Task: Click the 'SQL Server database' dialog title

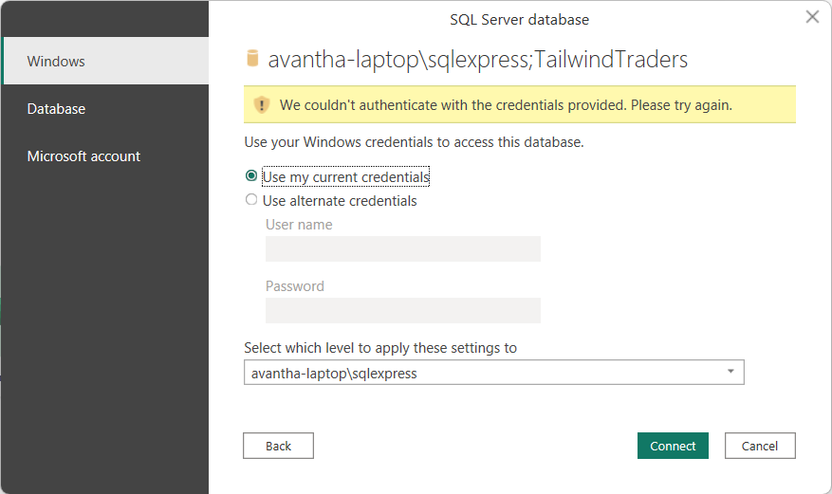Action: 520,20
